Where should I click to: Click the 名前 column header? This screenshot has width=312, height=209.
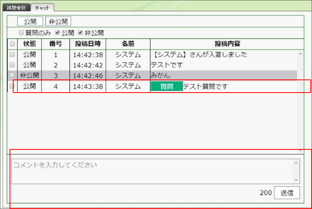[x=128, y=44]
